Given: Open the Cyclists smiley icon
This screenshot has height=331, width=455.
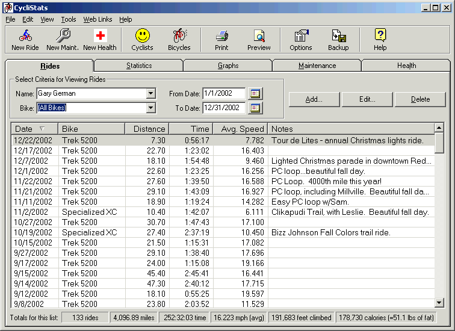Looking at the screenshot, I should coord(142,40).
